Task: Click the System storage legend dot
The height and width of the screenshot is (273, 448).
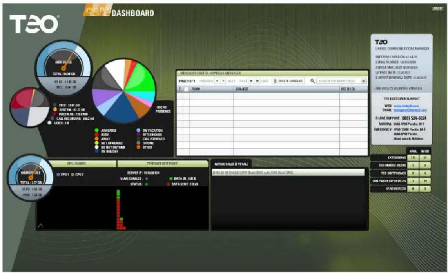Action: pos(55,109)
